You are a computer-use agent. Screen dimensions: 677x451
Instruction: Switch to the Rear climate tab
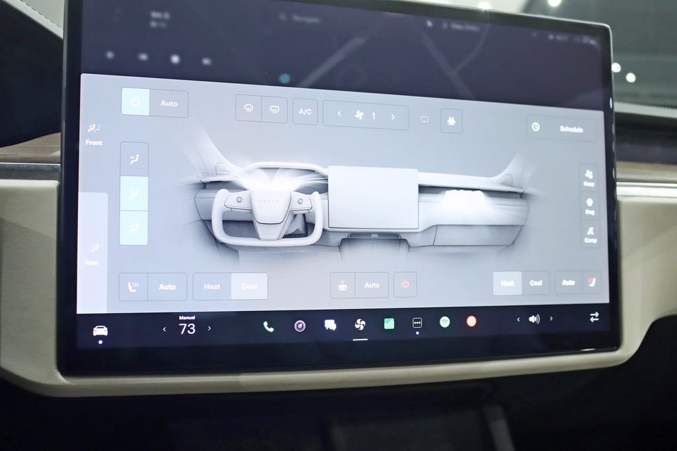pyautogui.click(x=93, y=253)
